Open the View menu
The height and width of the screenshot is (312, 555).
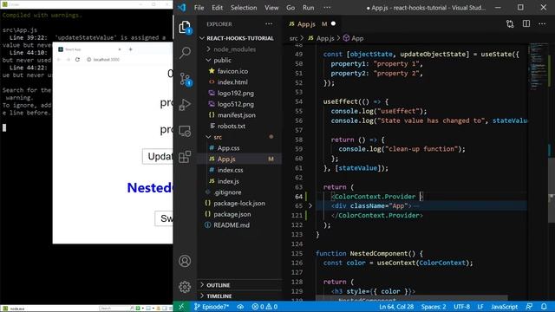271,8
